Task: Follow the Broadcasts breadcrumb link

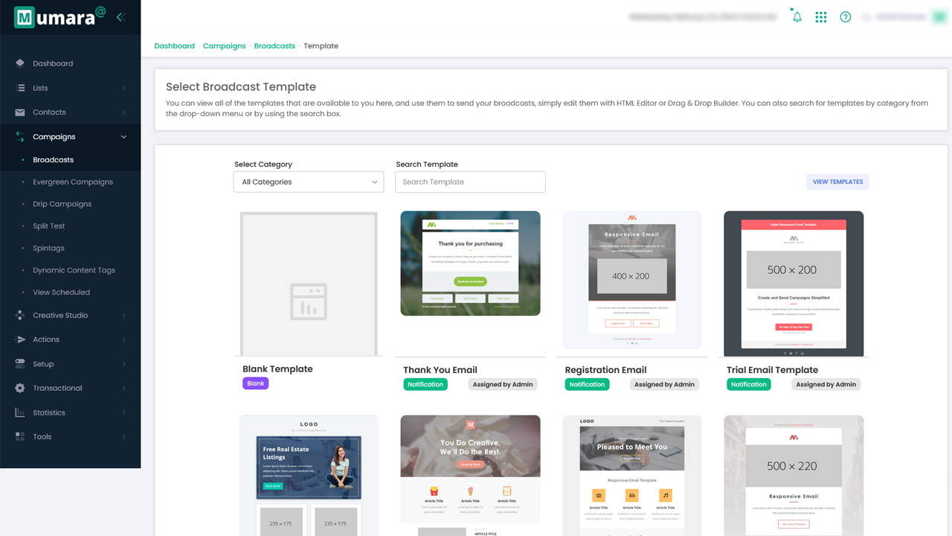Action: point(274,46)
